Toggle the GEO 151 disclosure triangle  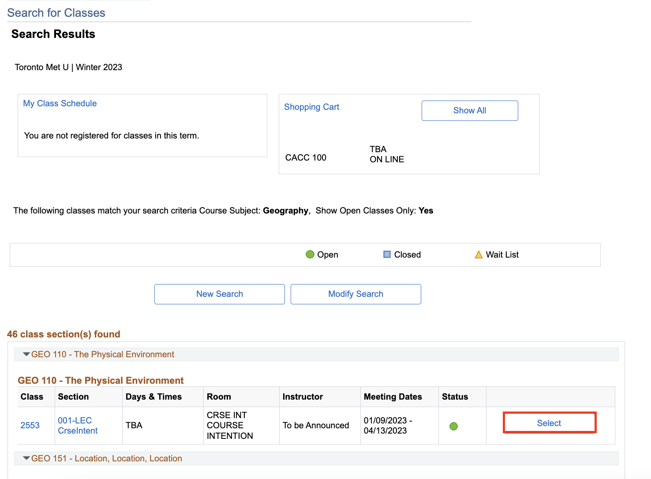(x=26, y=458)
